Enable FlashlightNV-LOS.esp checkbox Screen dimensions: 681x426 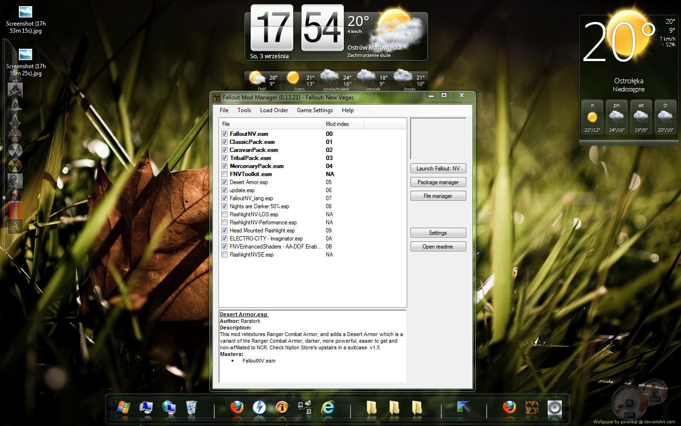(225, 214)
